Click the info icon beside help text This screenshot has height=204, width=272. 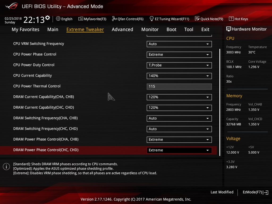(6, 167)
